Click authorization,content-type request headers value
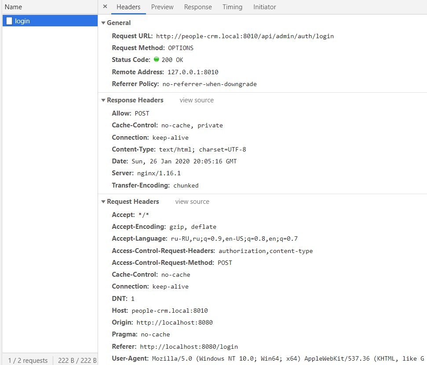 pos(266,251)
